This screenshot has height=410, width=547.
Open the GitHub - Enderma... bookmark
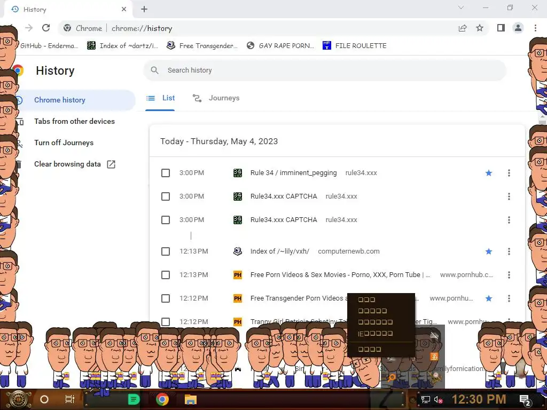(x=49, y=46)
